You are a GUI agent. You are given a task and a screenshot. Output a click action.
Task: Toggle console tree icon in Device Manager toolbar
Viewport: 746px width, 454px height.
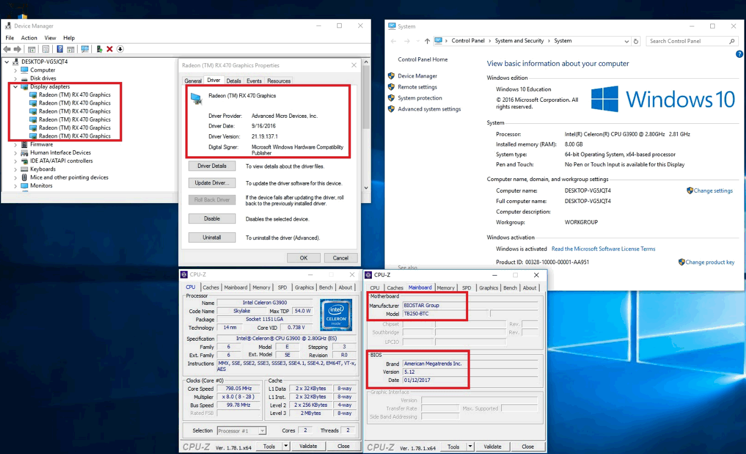tap(33, 49)
